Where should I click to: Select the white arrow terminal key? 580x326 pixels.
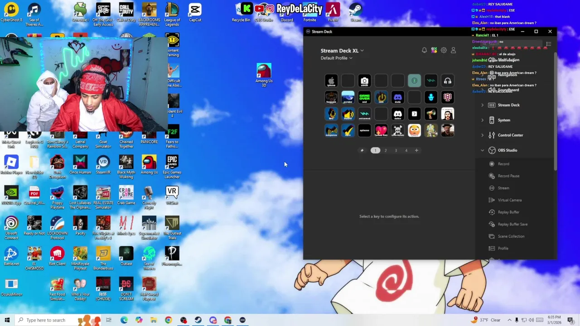pos(415,114)
